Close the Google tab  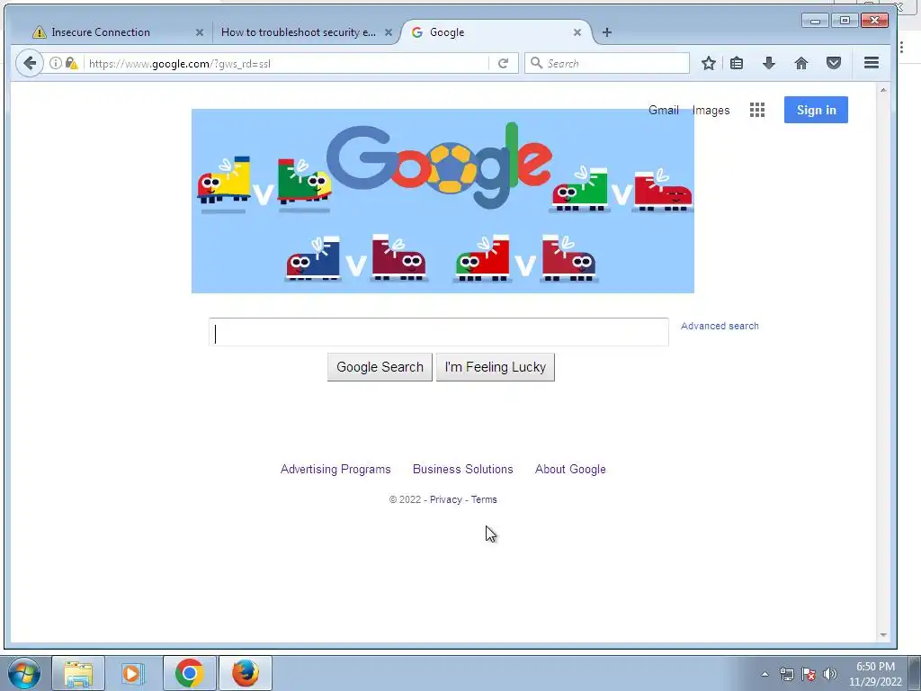pos(577,32)
